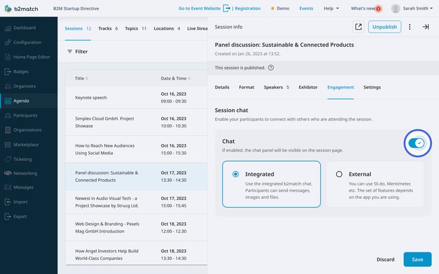Viewport: 439px width, 274px height.
Task: Select Simplex Cloud GmbH Project Showcase row
Action: (137, 122)
